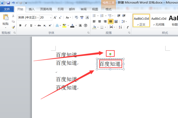Expand the font color dropdown arrow
Image resolution: width=178 pixels, height=118 pixels.
[x=76, y=26]
